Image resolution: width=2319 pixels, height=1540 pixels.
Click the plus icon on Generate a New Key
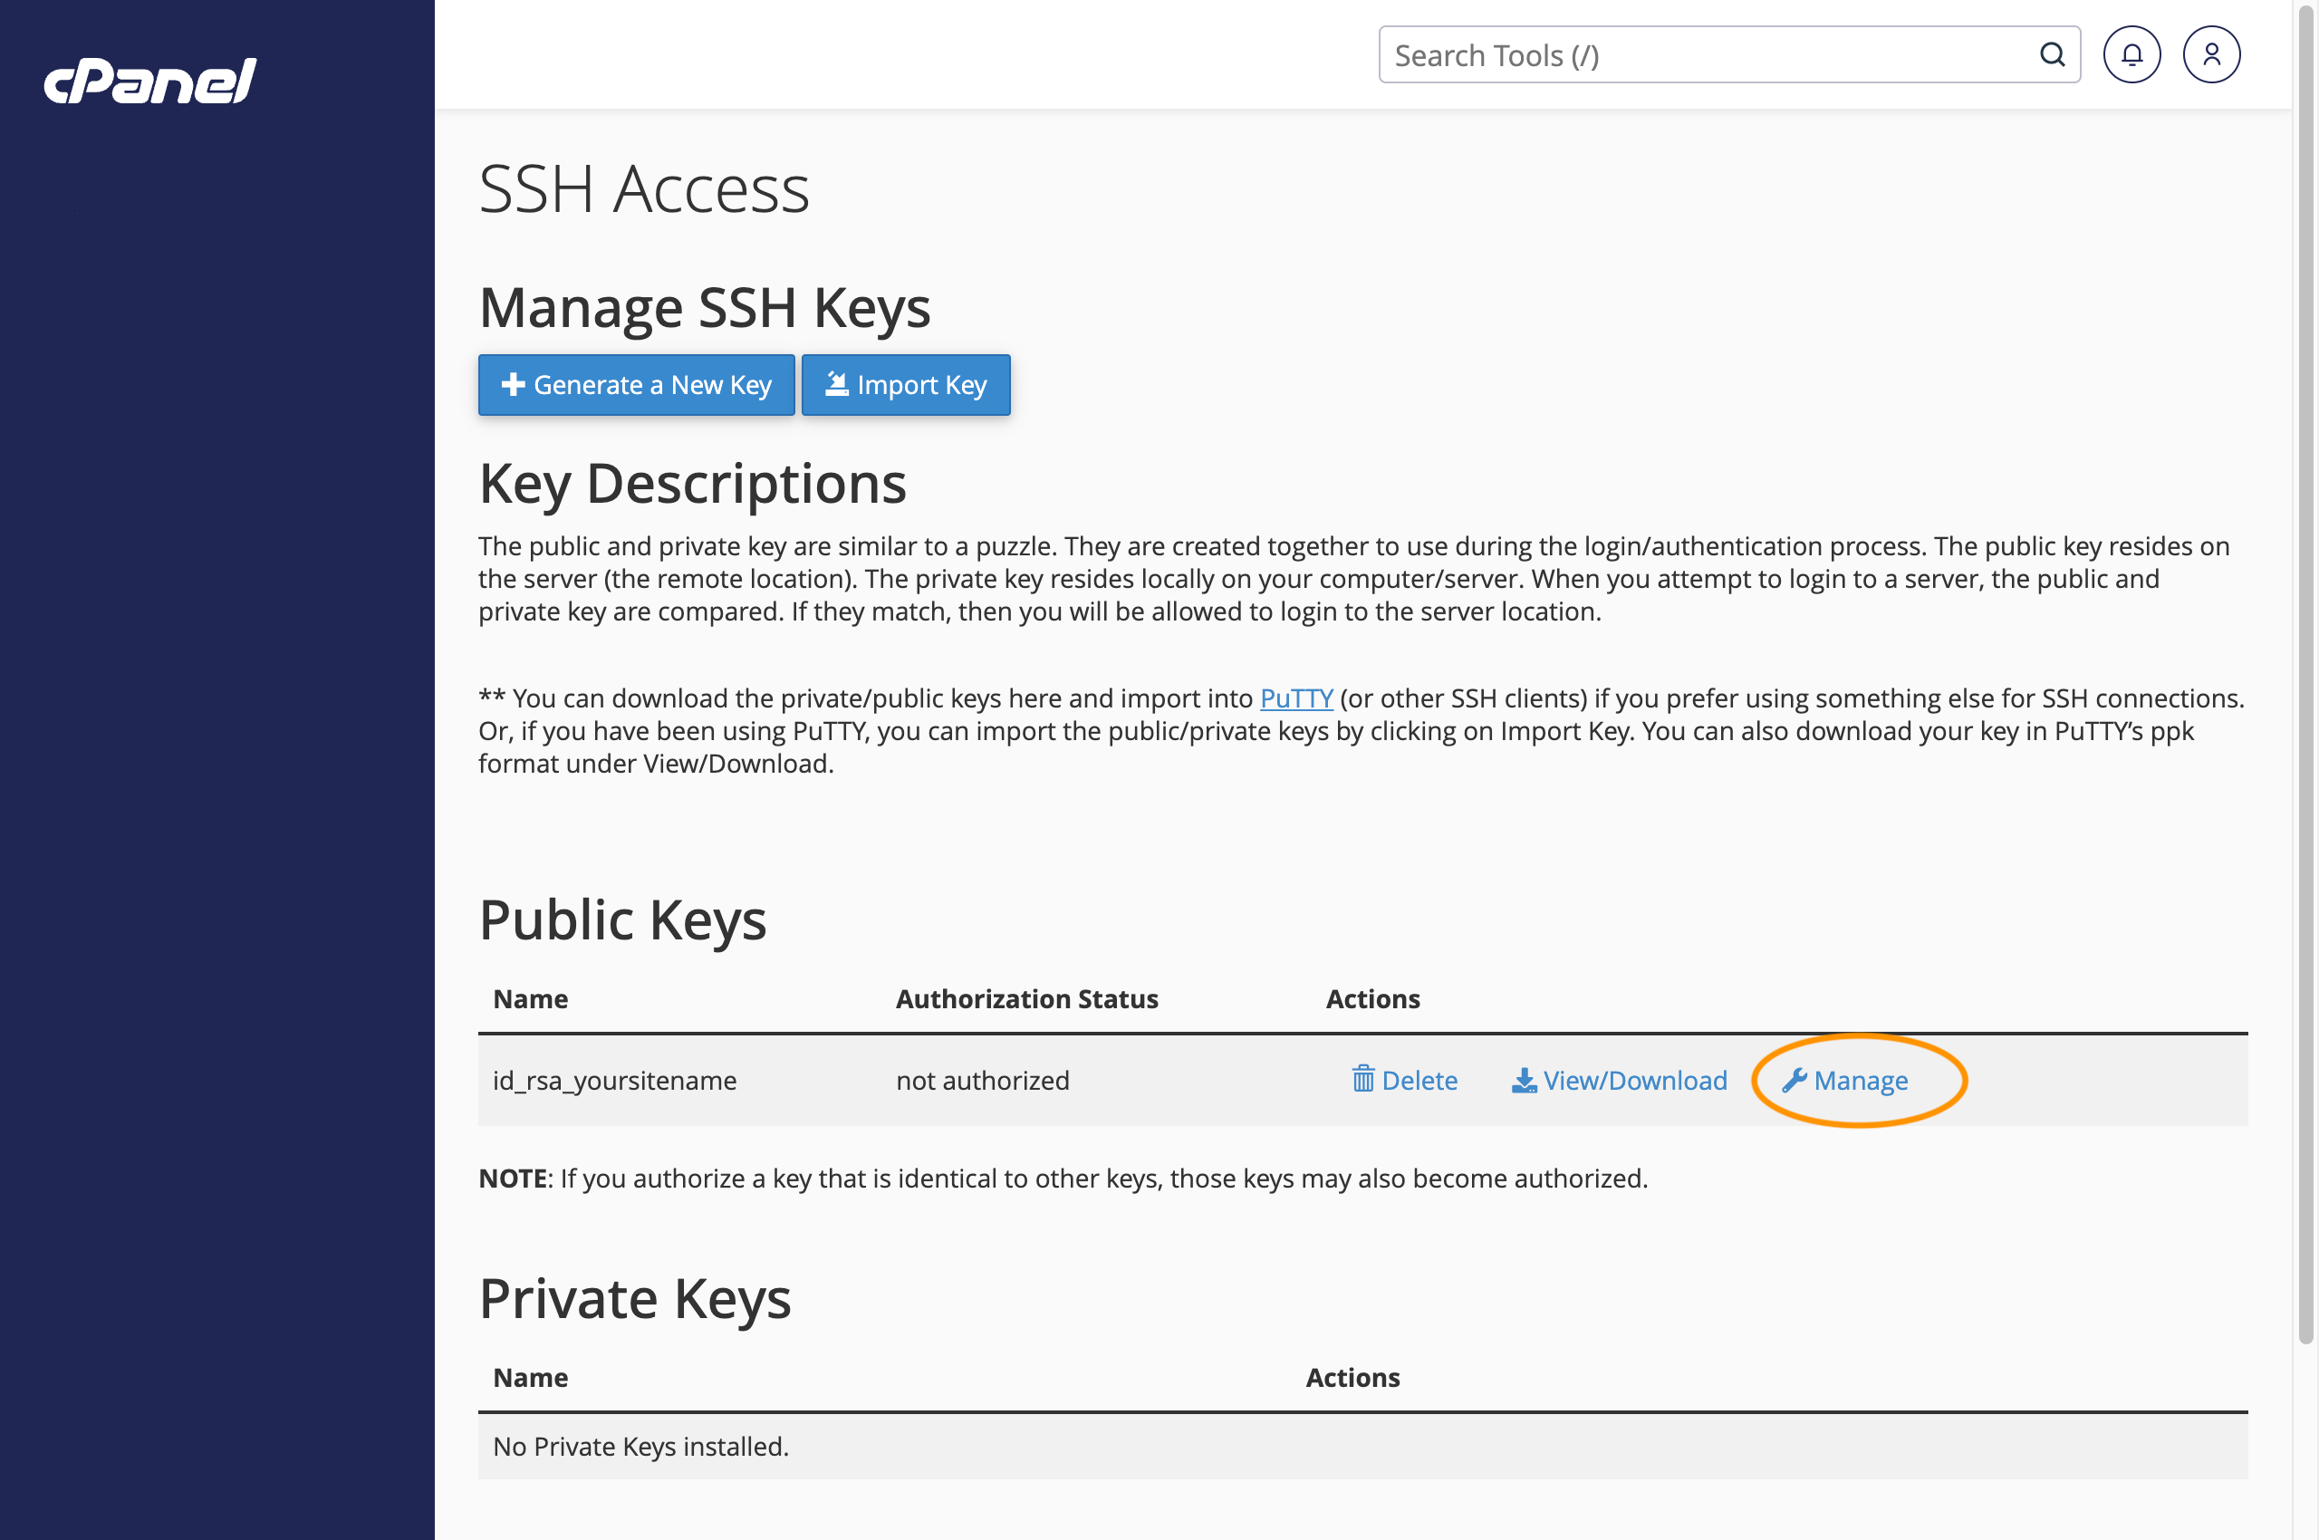point(514,385)
